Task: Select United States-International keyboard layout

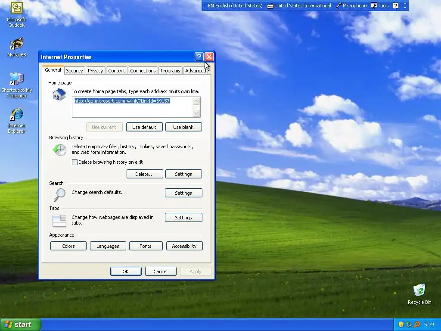Action: 299,6
